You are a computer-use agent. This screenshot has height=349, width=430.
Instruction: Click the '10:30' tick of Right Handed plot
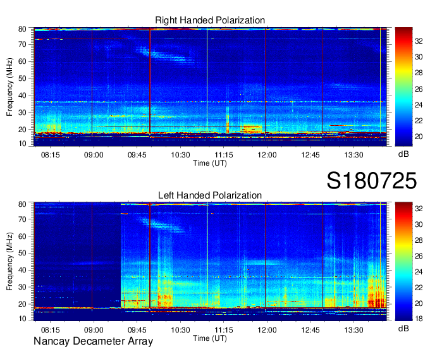click(x=180, y=155)
